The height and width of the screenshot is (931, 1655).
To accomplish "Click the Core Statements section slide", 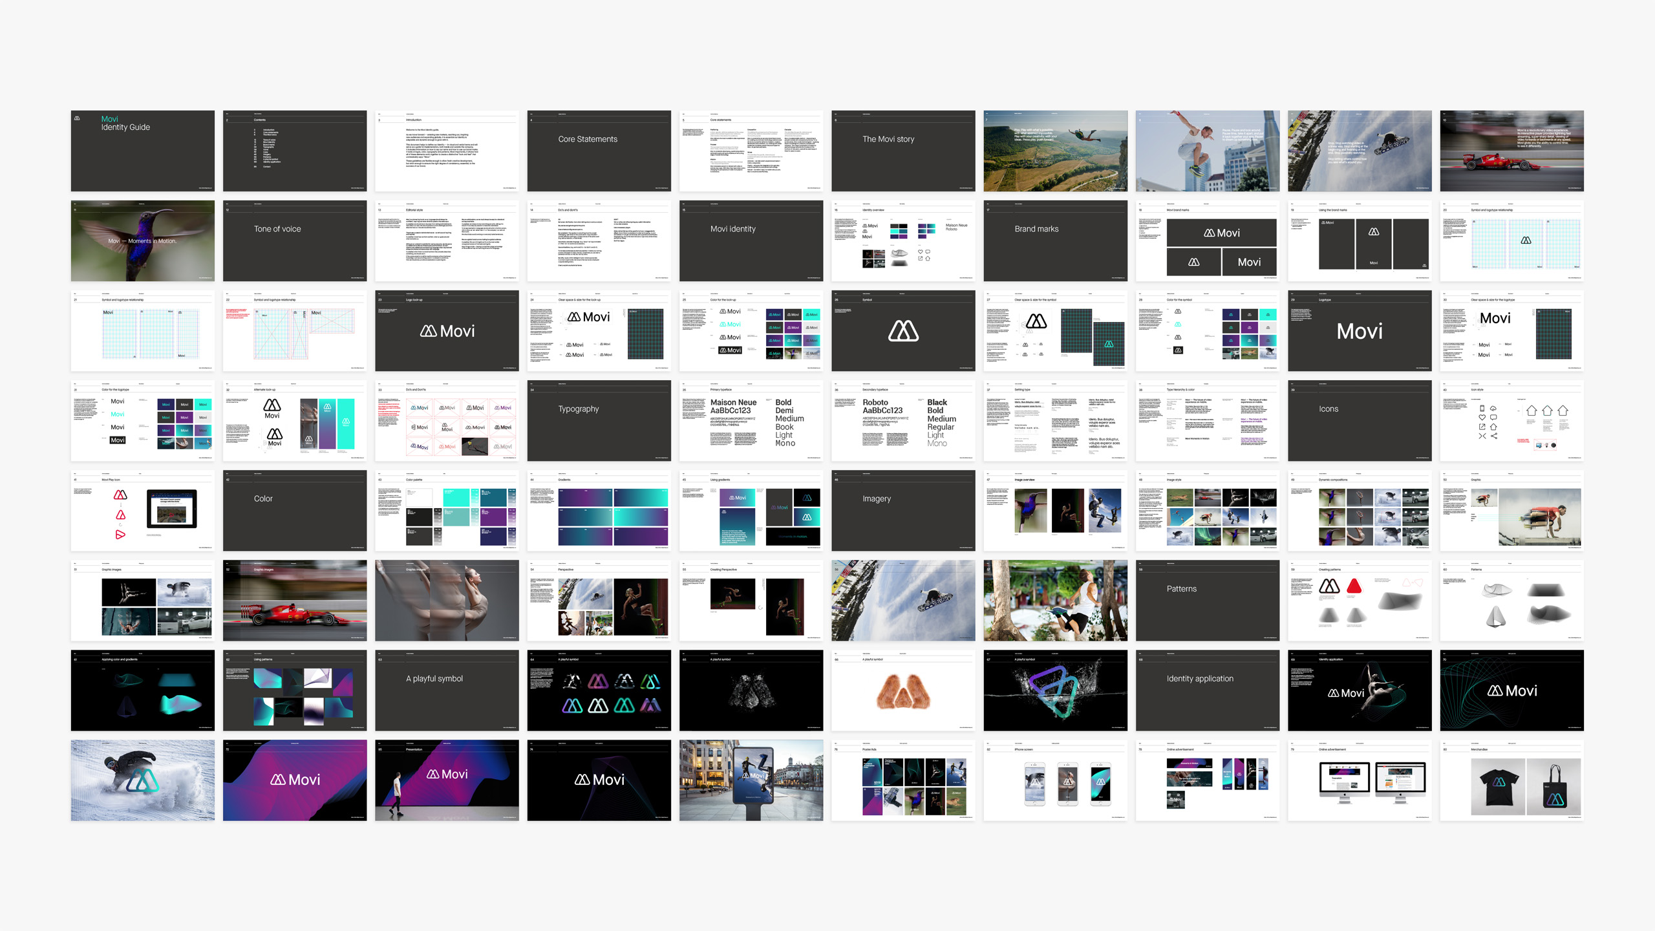I will coord(599,151).
